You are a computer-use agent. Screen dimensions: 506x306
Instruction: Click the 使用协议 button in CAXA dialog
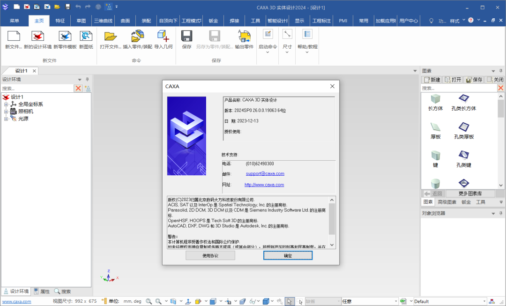coord(210,255)
